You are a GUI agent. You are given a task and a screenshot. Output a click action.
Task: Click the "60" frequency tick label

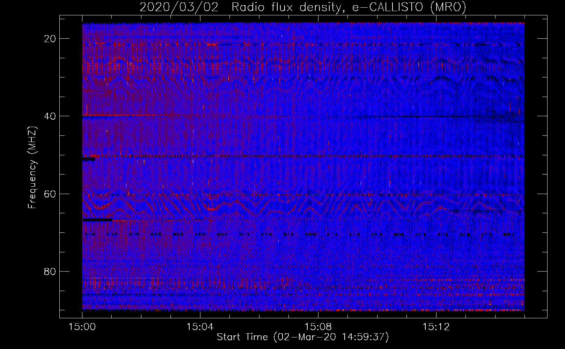(x=50, y=194)
